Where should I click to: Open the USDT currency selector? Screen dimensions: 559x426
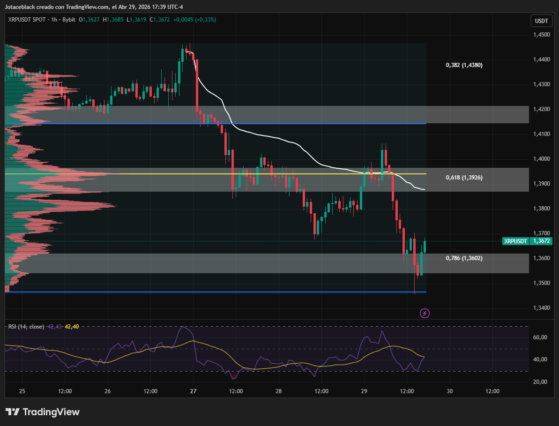[541, 21]
